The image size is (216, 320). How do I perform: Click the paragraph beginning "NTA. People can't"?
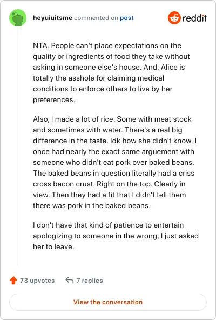click(111, 72)
